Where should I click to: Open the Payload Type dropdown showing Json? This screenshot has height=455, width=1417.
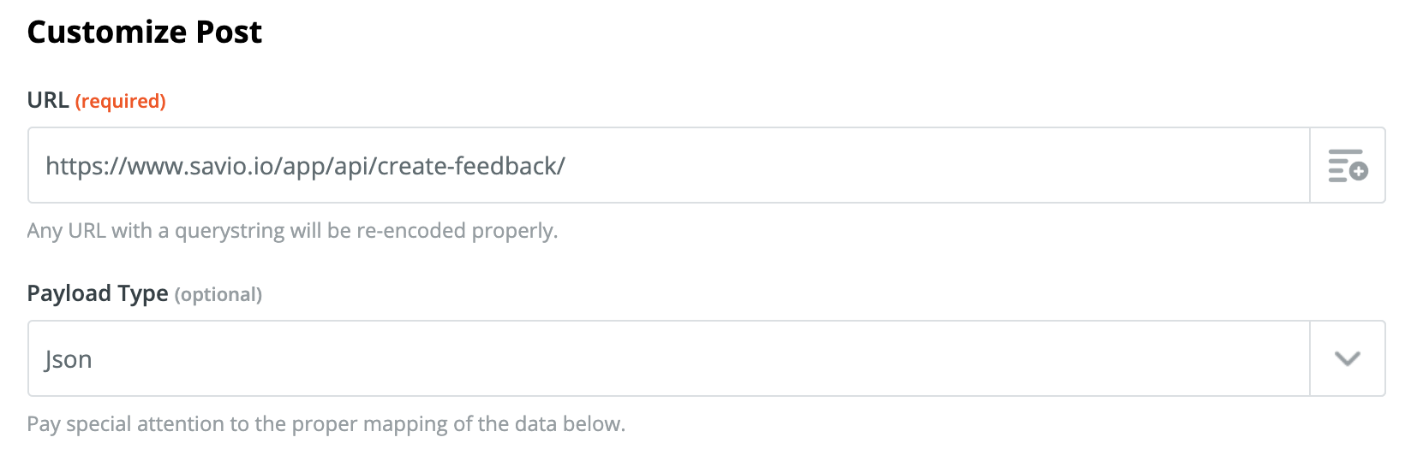click(706, 358)
